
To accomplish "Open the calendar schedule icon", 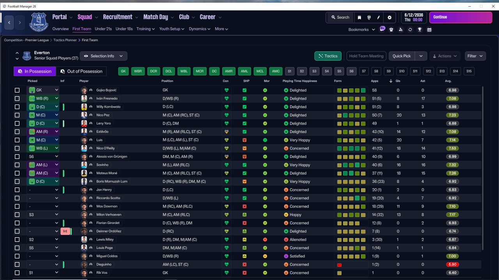I will pyautogui.click(x=429, y=30).
